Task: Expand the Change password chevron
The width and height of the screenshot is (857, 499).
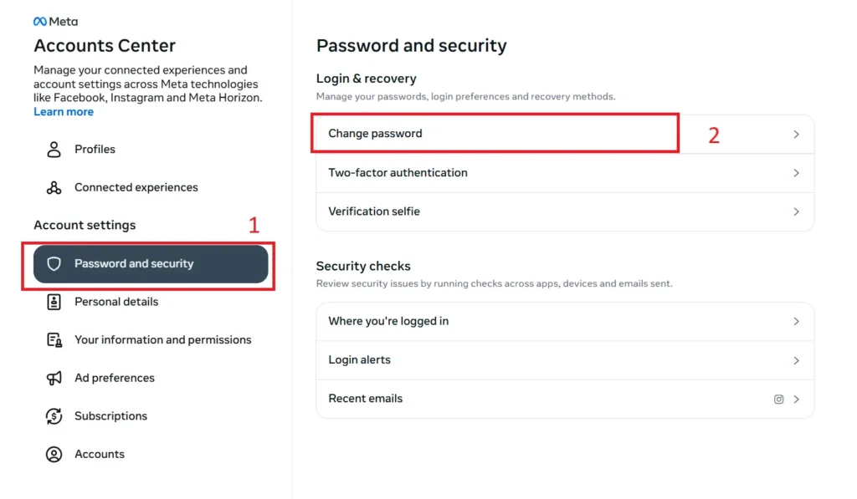Action: point(796,135)
